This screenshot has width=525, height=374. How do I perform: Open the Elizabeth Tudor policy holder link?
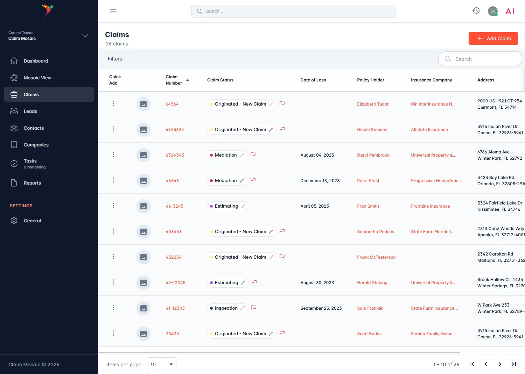[373, 104]
